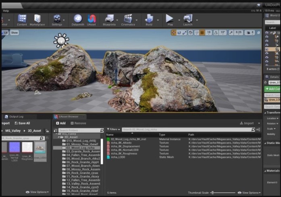Image resolution: width=281 pixels, height=197 pixels.
Task: Open the Content browser from the toolbar
Action: 22,20
